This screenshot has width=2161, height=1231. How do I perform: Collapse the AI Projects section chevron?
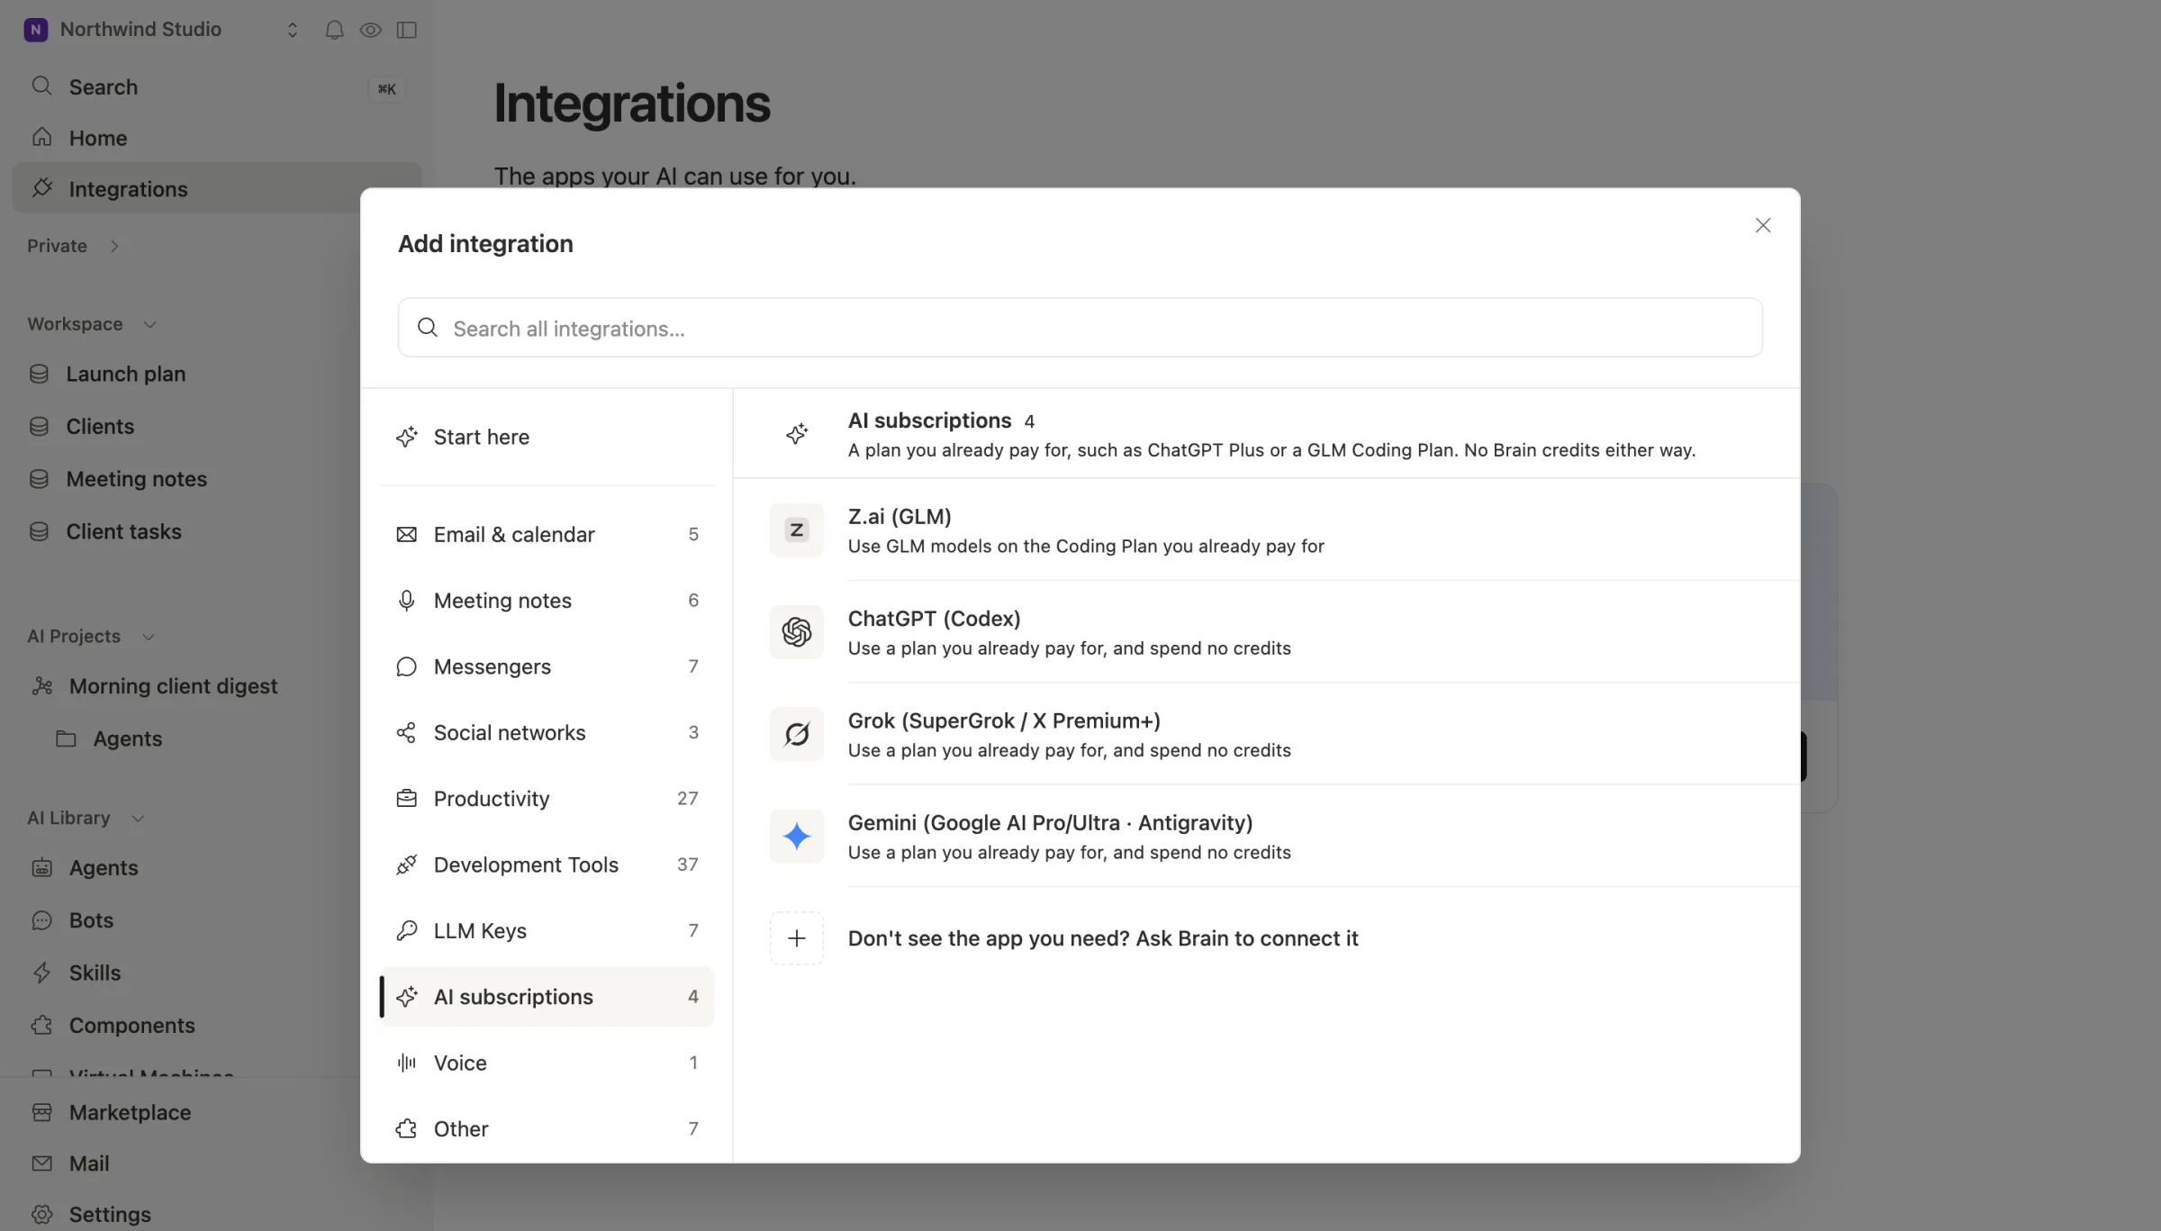(x=149, y=637)
